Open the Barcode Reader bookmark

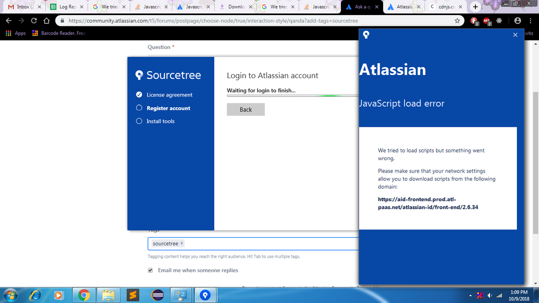coord(58,33)
